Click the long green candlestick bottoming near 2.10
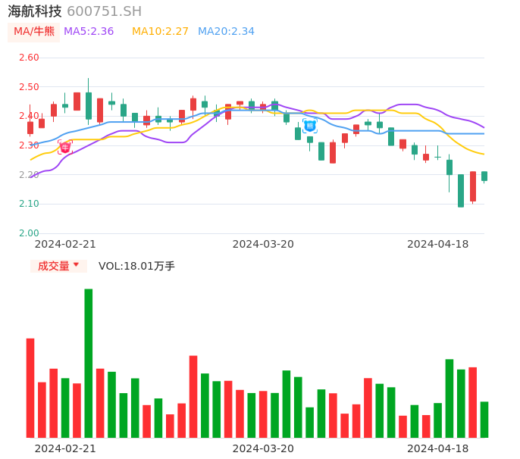520x459 pixels. coord(461,191)
